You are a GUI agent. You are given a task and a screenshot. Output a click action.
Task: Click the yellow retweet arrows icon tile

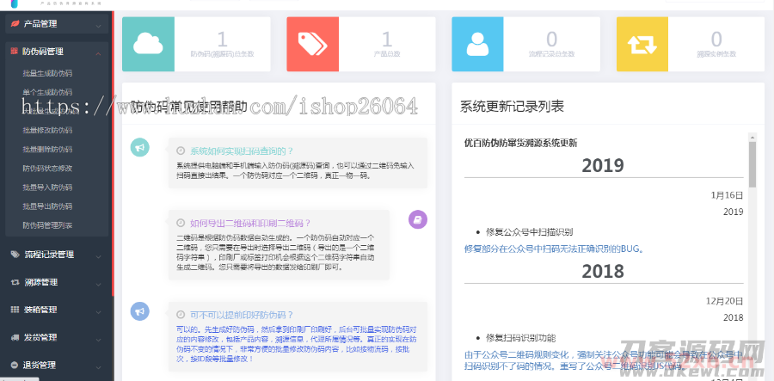pos(642,42)
